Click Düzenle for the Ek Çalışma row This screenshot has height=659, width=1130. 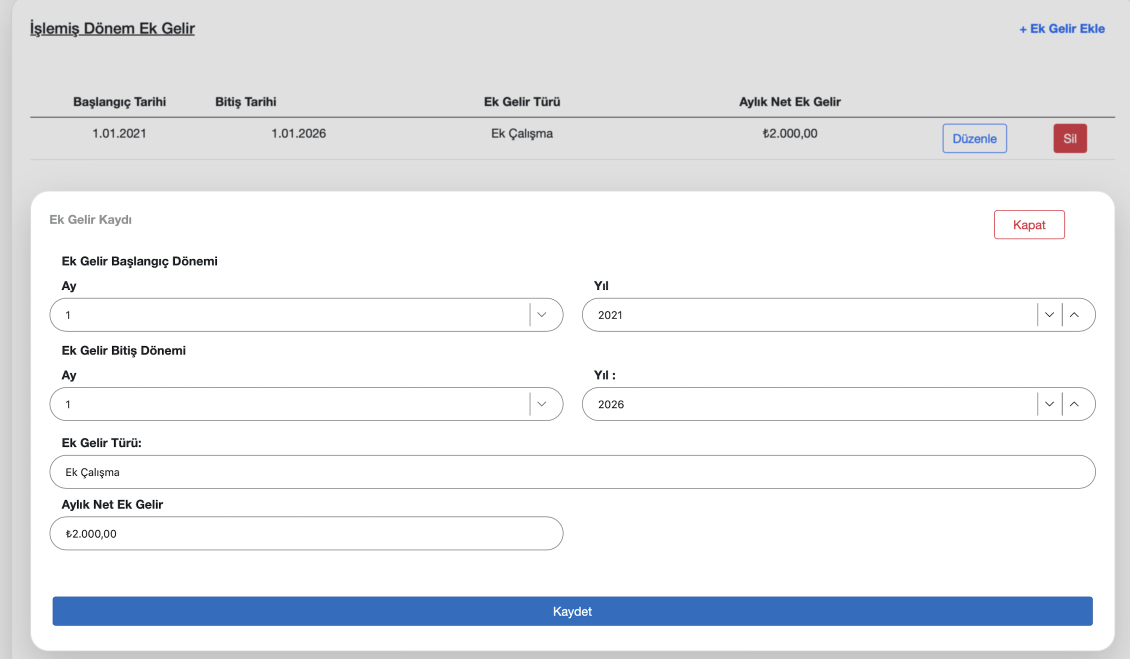pyautogui.click(x=974, y=138)
